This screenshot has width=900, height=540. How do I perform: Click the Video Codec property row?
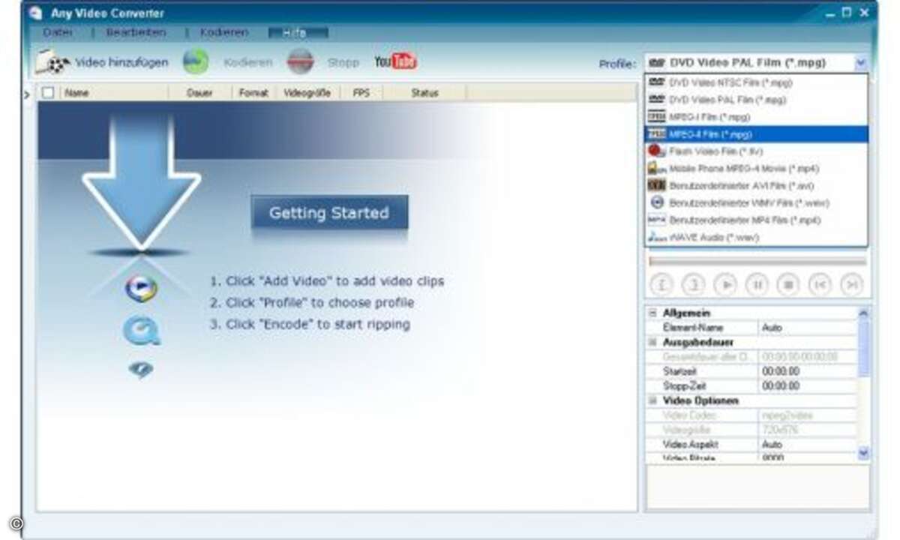[751, 415]
